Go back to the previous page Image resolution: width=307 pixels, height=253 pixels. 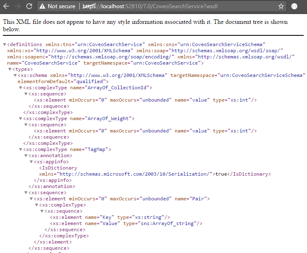pyautogui.click(x=6, y=6)
